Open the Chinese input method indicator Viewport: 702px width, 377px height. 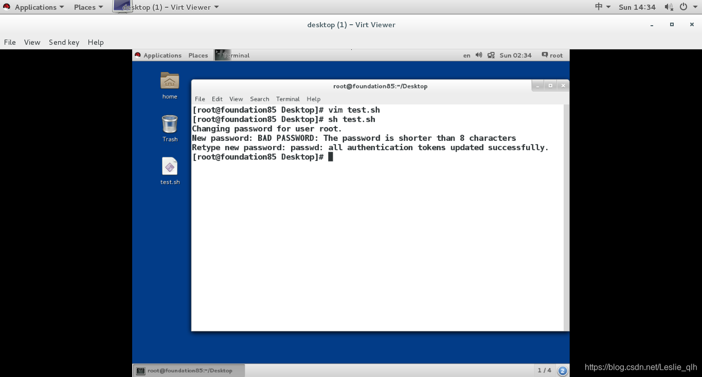[x=603, y=7]
